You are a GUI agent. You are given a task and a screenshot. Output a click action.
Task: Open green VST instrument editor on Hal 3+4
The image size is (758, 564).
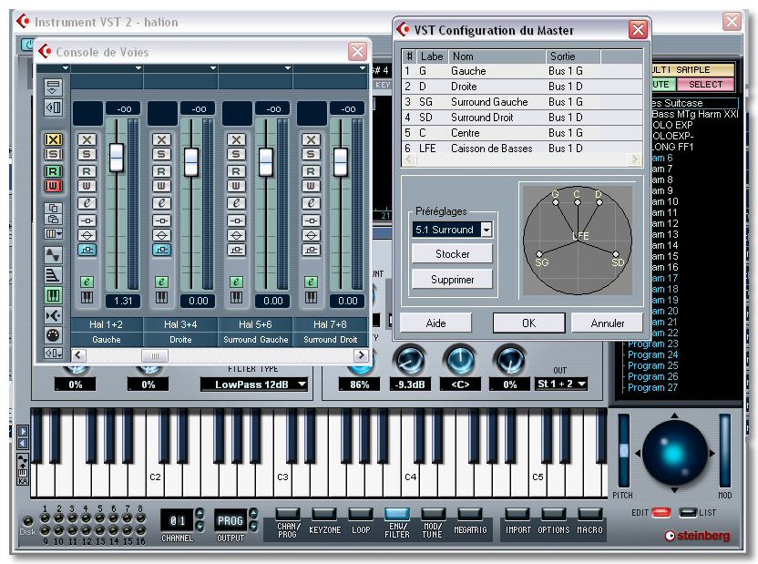coord(161,282)
